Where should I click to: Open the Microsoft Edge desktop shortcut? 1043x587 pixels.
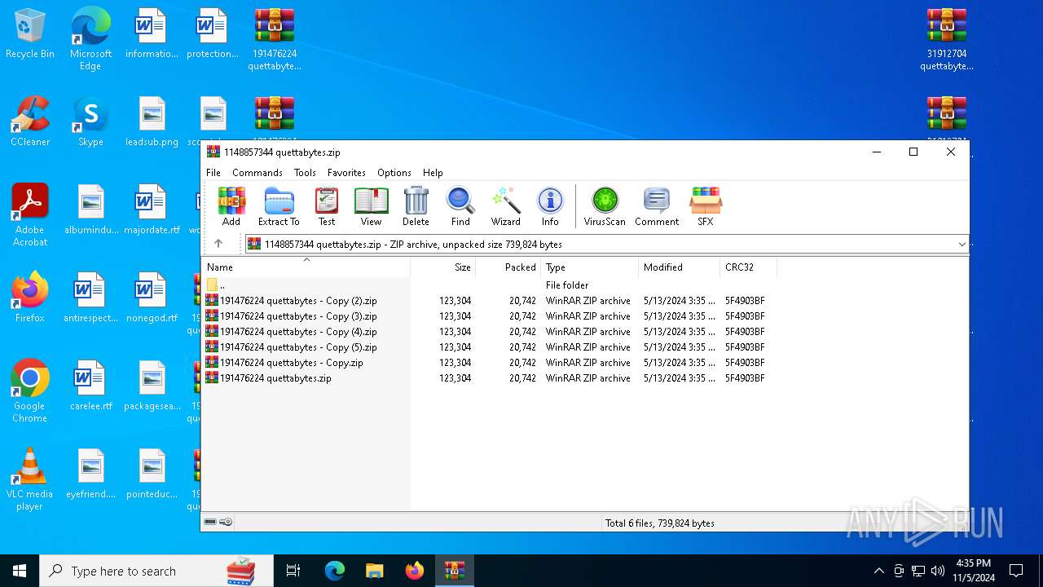(x=90, y=39)
